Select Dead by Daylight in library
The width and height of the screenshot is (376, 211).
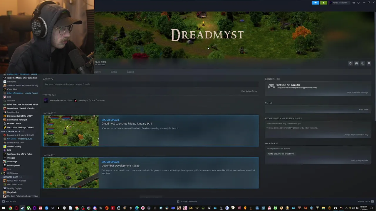click(x=15, y=188)
